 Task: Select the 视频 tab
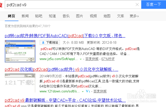(93, 16)
